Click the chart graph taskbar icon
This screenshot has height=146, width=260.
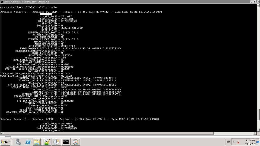point(47,142)
